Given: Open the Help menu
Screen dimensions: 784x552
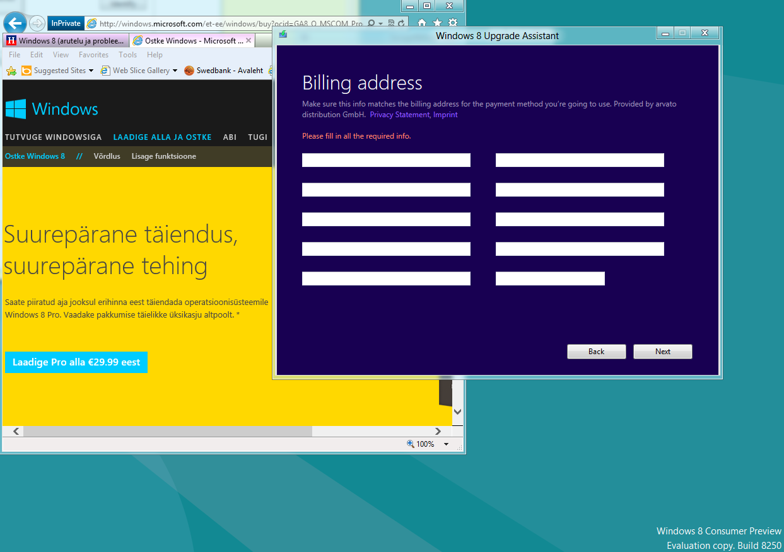Looking at the screenshot, I should [155, 55].
